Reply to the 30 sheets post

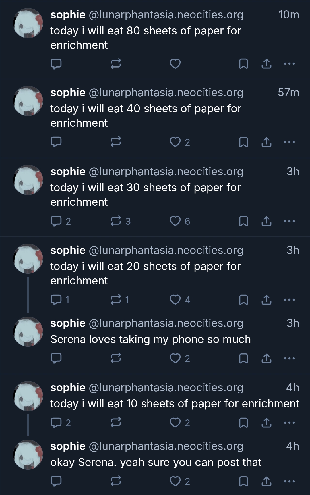click(56, 221)
